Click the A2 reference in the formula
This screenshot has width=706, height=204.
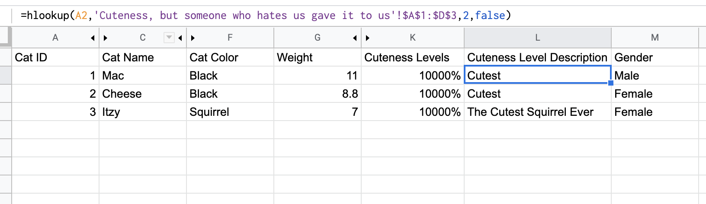coord(81,16)
